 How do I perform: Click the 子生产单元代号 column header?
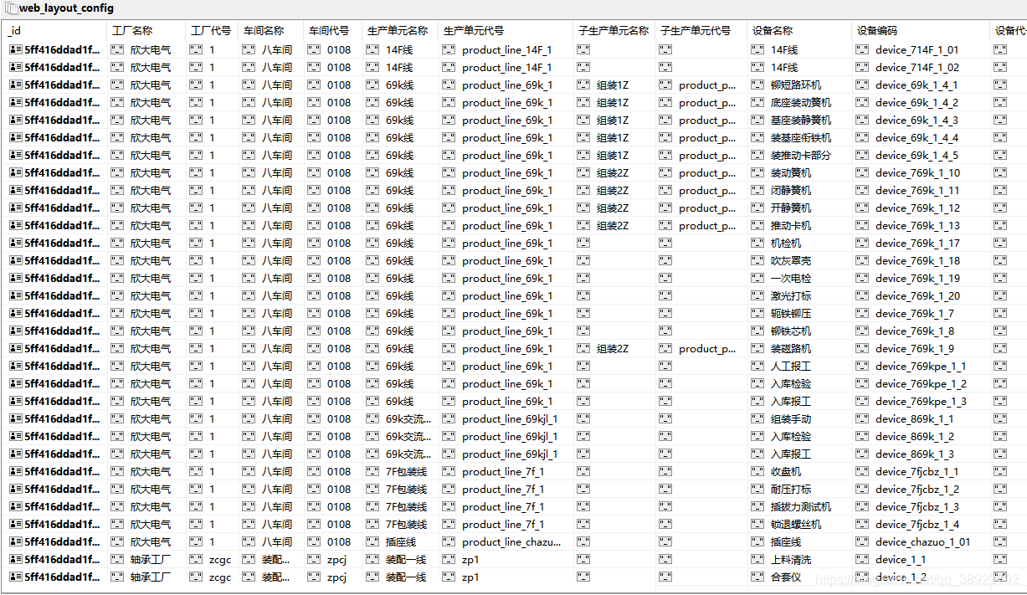pos(701,31)
